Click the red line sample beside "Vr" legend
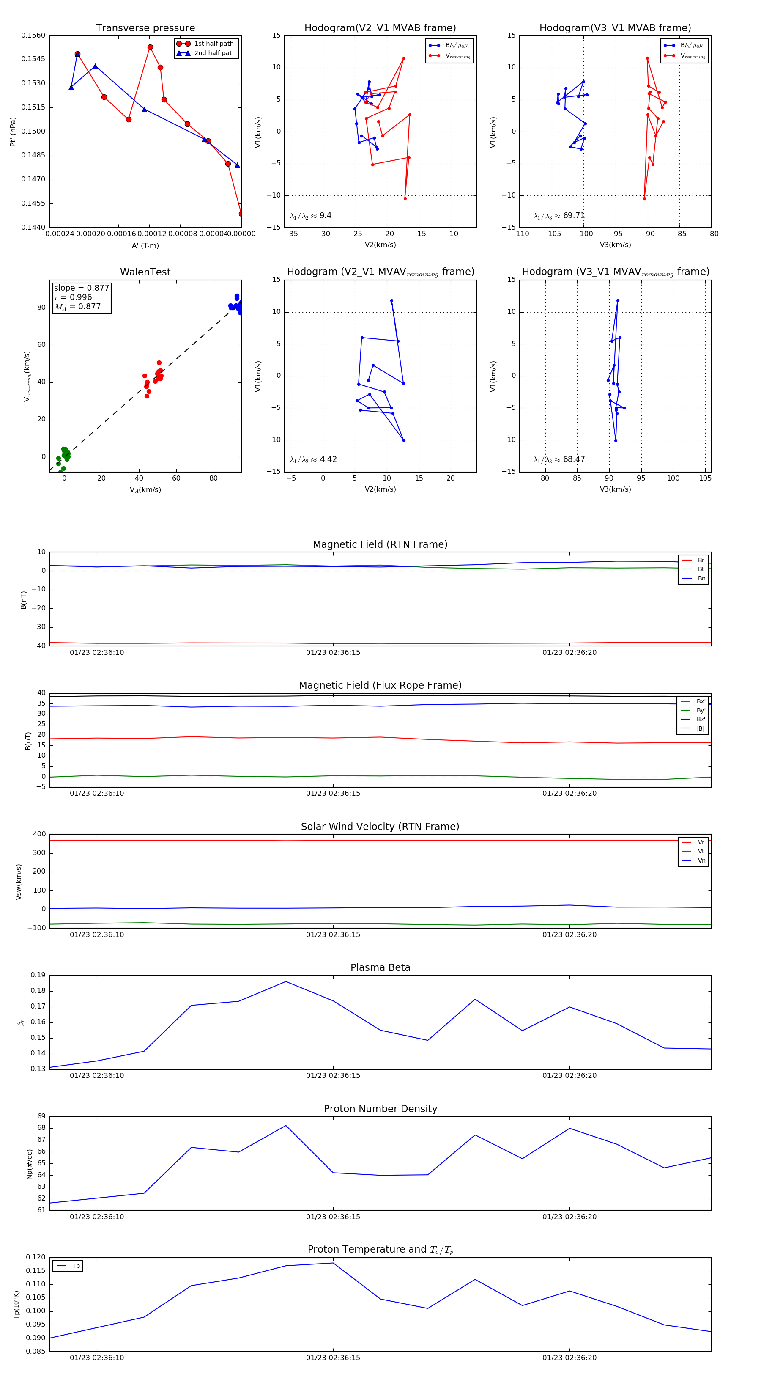This screenshot has height=1396, width=761. 686,842
